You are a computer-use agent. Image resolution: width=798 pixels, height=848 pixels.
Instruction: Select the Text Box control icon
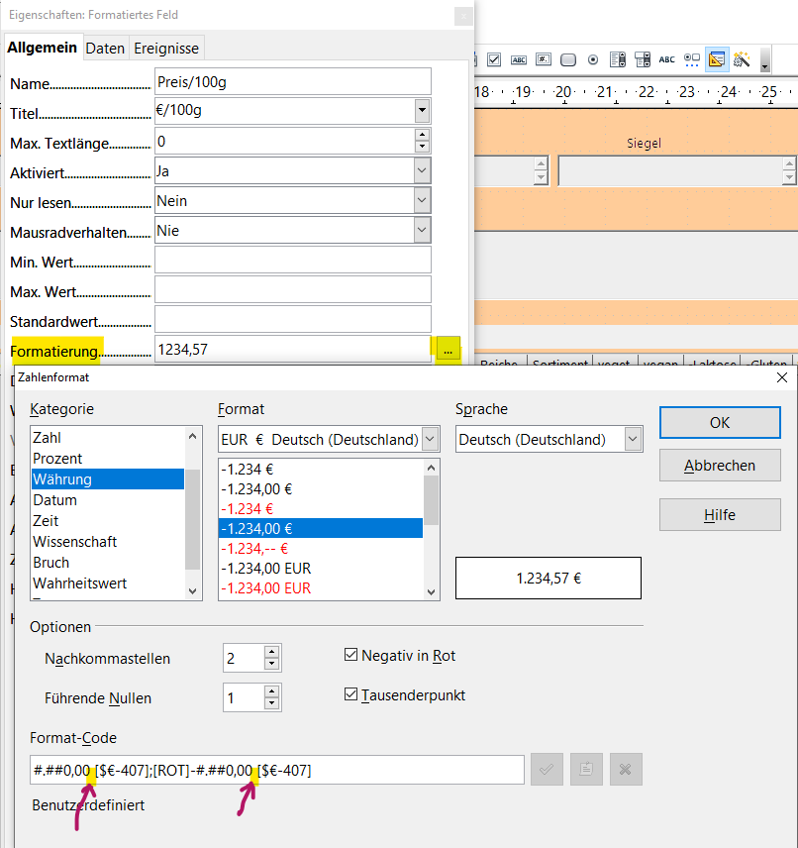(518, 59)
